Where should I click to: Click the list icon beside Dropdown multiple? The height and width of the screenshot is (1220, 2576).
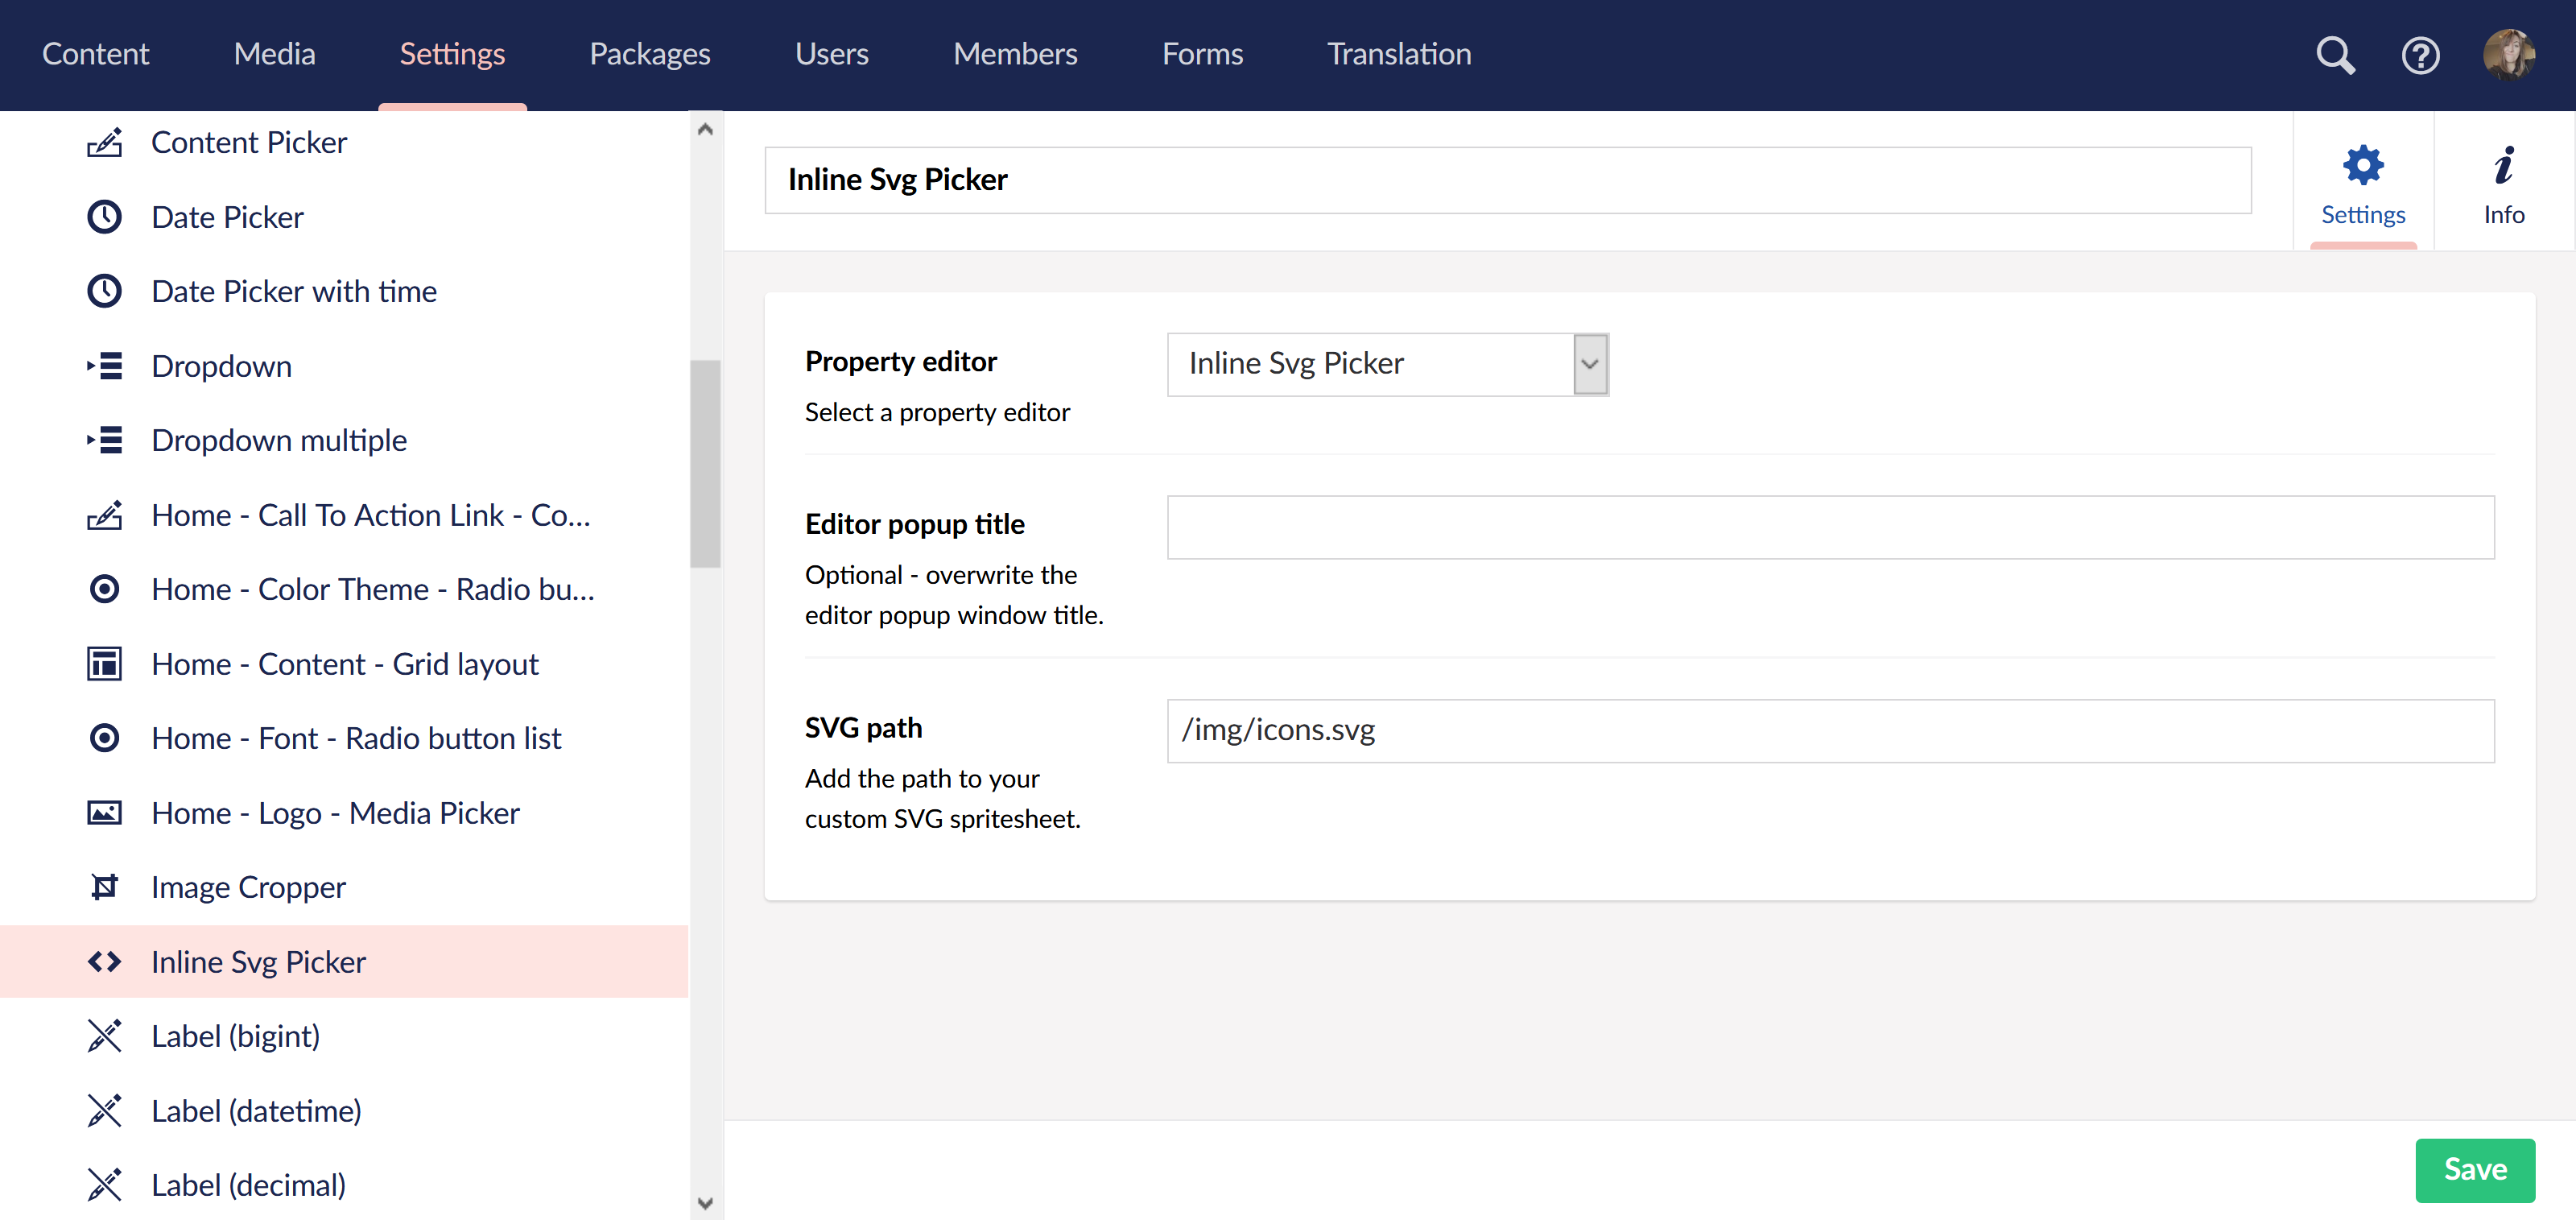104,440
